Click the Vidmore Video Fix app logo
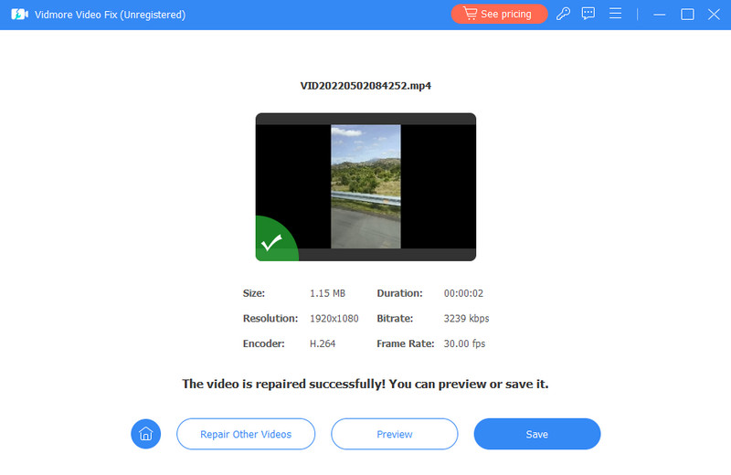Screen dimensions: 731x475 19,15
